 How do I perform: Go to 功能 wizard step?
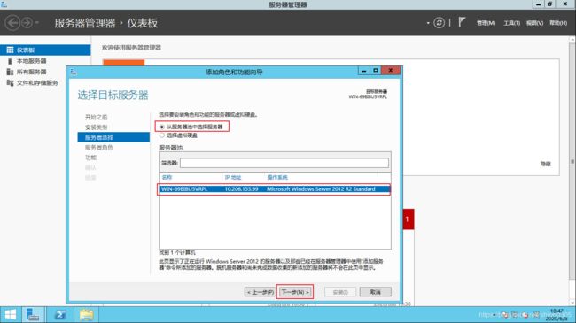(x=90, y=158)
